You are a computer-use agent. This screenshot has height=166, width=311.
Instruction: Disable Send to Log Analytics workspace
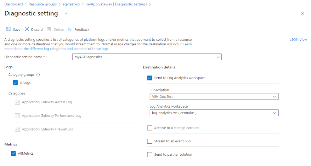[x=150, y=78]
